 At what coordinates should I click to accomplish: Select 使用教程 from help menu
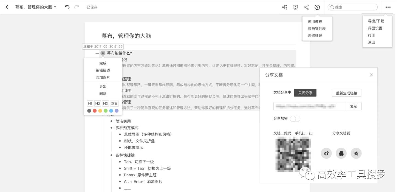[x=315, y=21]
